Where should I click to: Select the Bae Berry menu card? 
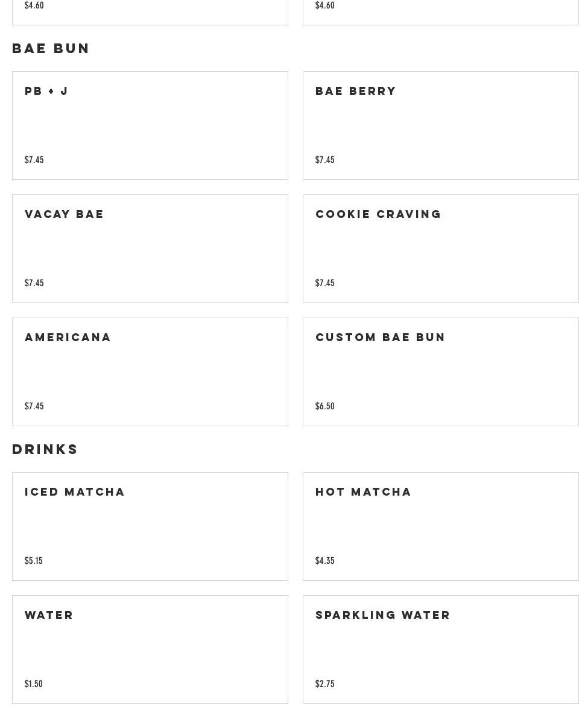440,126
